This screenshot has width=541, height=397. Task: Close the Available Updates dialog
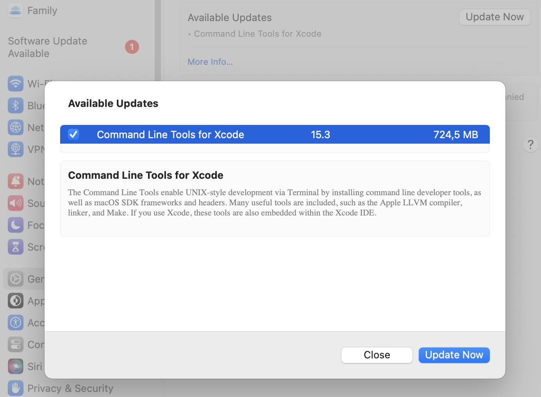point(377,355)
